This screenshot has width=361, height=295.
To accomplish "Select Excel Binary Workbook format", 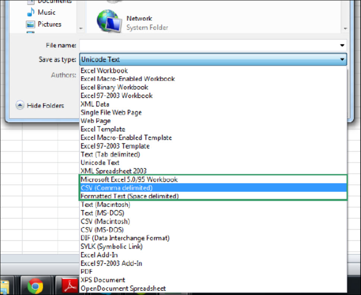I will click(x=213, y=87).
